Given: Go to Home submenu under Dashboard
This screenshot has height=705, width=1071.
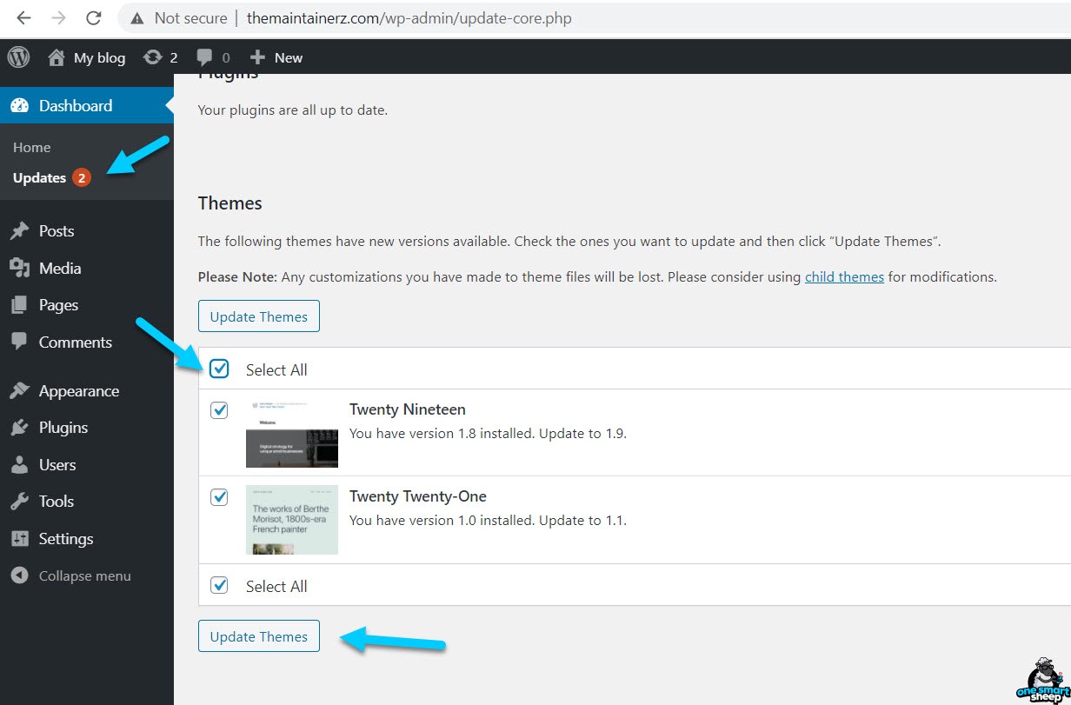Looking at the screenshot, I should coord(32,148).
